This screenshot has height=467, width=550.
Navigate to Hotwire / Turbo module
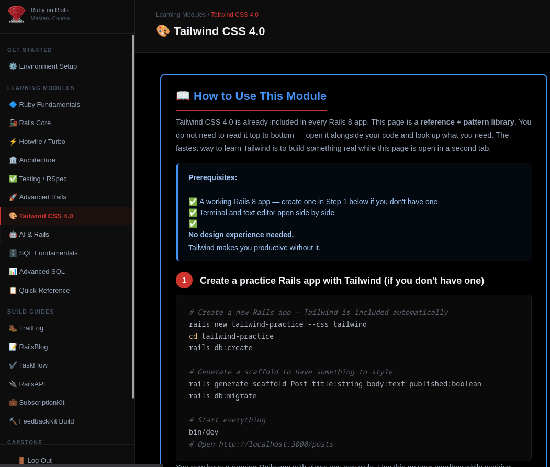[x=66, y=142]
